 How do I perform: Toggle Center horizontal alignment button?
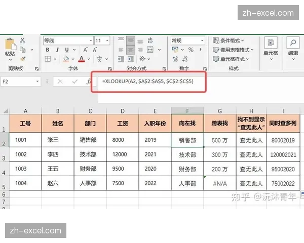coord(131,50)
